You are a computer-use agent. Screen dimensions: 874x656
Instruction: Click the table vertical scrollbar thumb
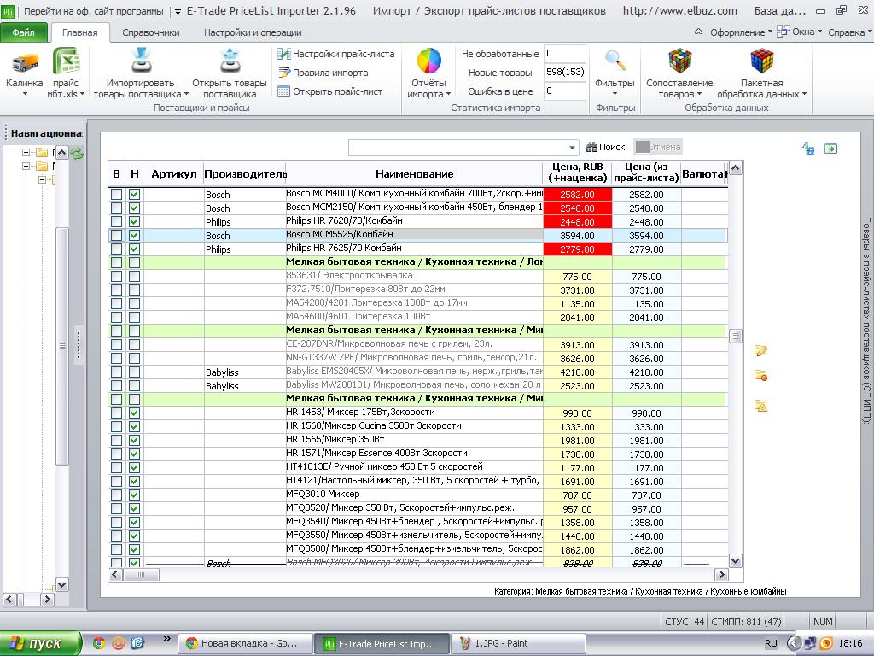736,336
